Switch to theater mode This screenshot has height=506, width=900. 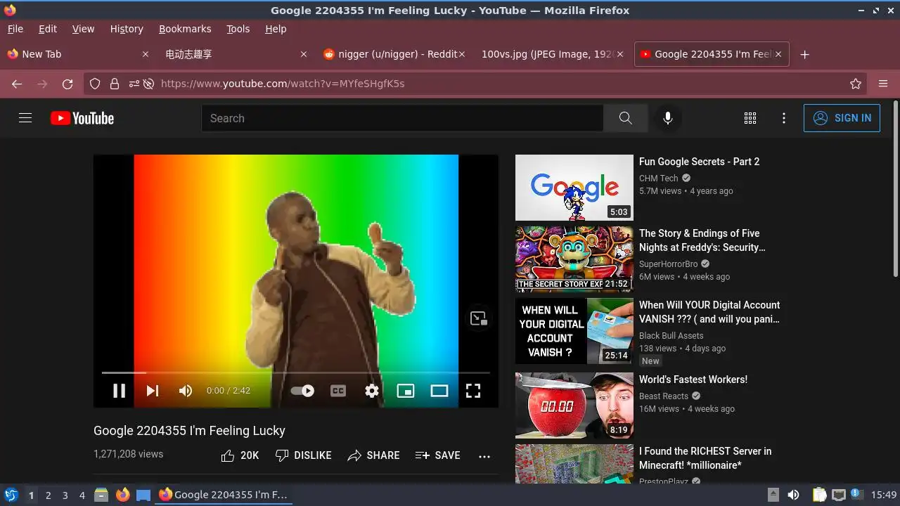pyautogui.click(x=439, y=391)
